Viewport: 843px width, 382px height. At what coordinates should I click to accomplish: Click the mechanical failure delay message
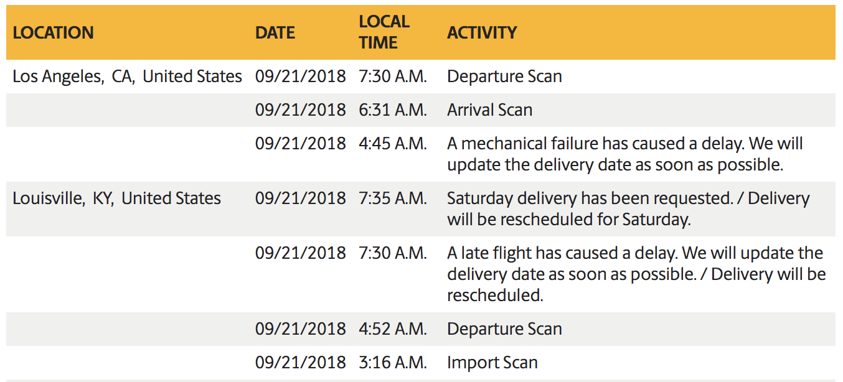(x=625, y=154)
